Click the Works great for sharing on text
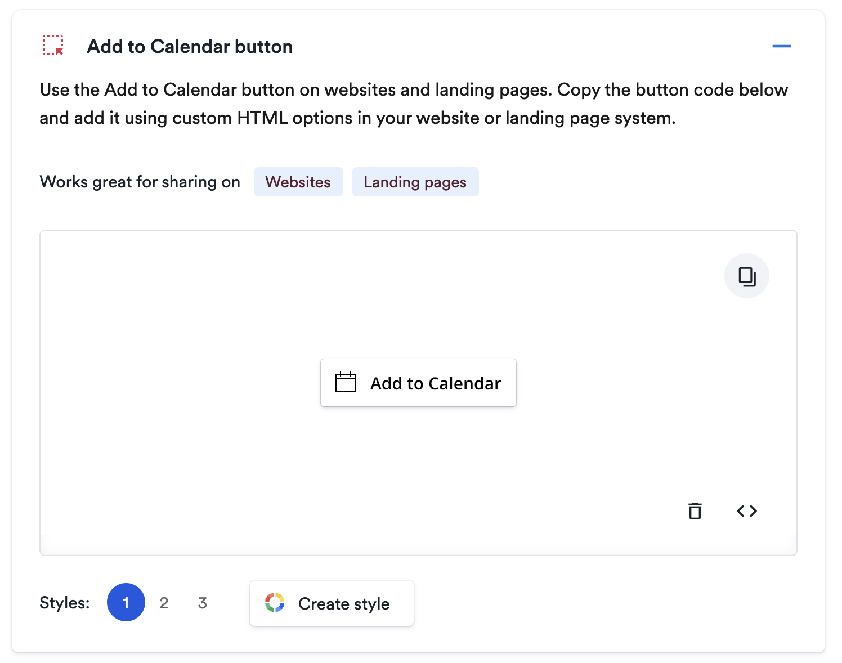 click(x=140, y=182)
